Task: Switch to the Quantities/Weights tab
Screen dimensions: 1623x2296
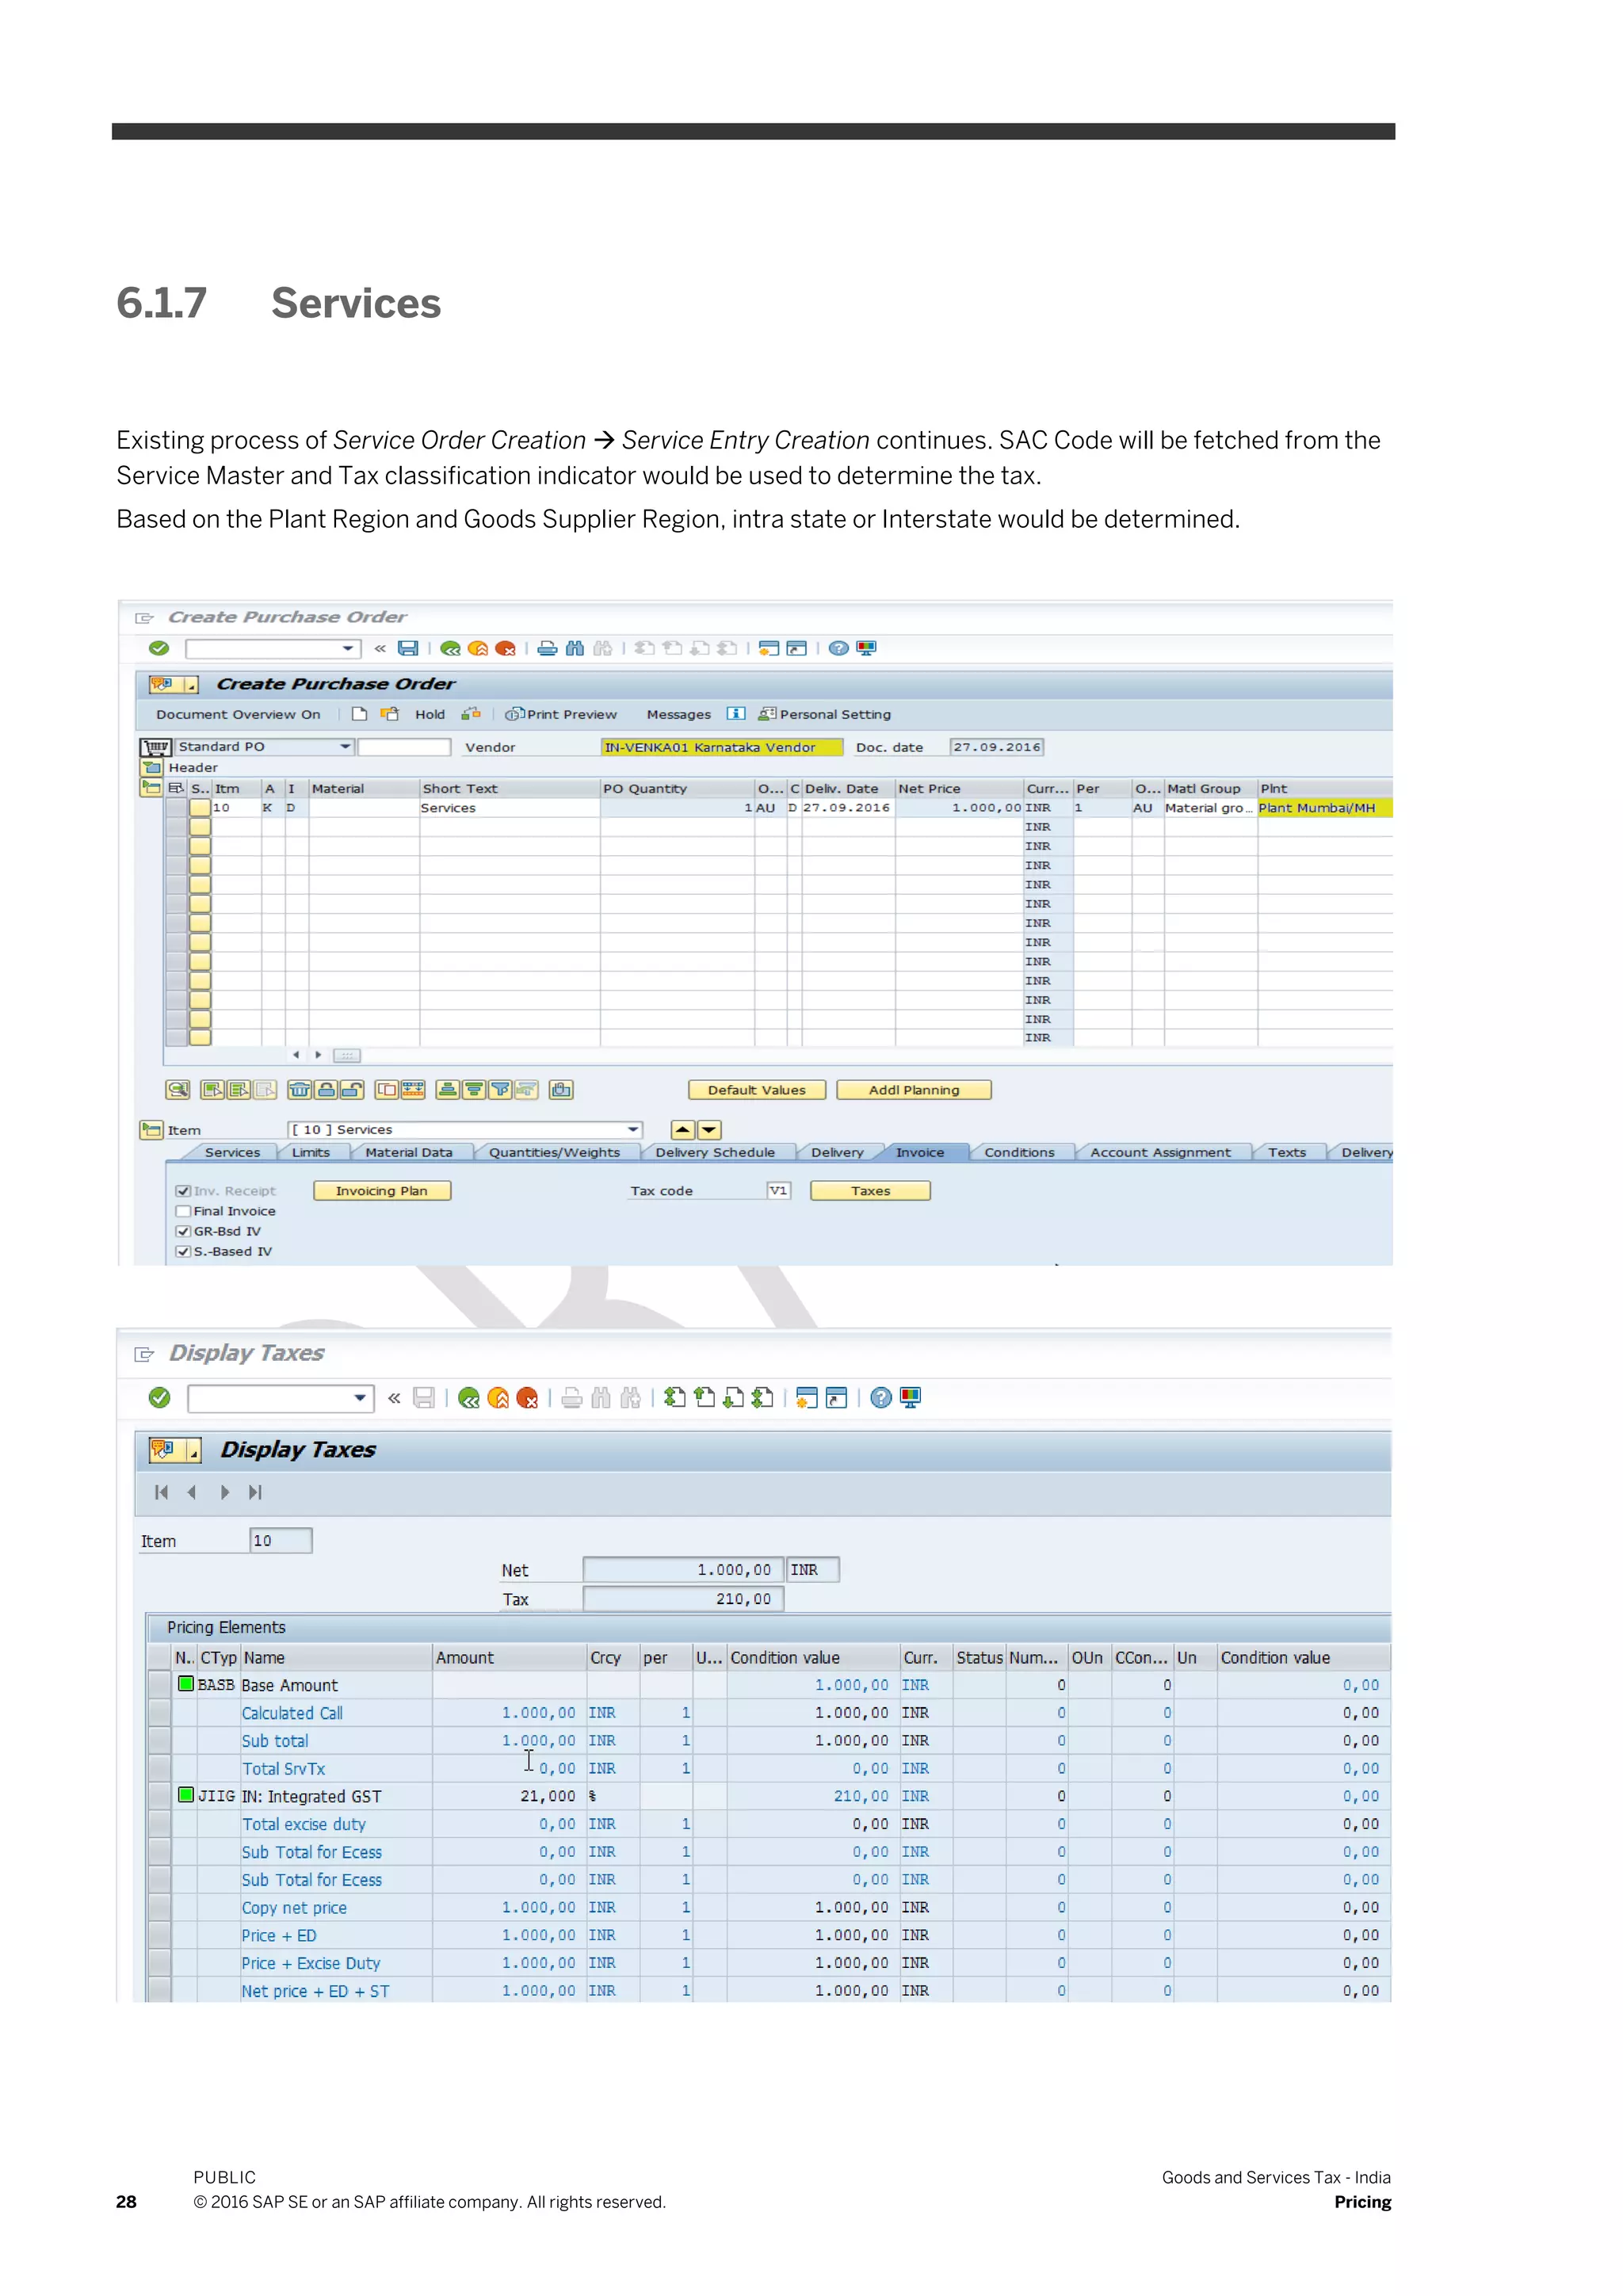Action: 554,1152
